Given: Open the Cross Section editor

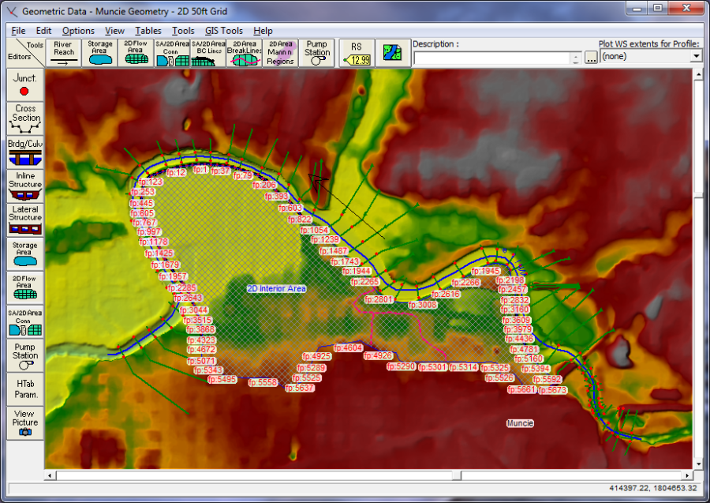Looking at the screenshot, I should coord(24,117).
